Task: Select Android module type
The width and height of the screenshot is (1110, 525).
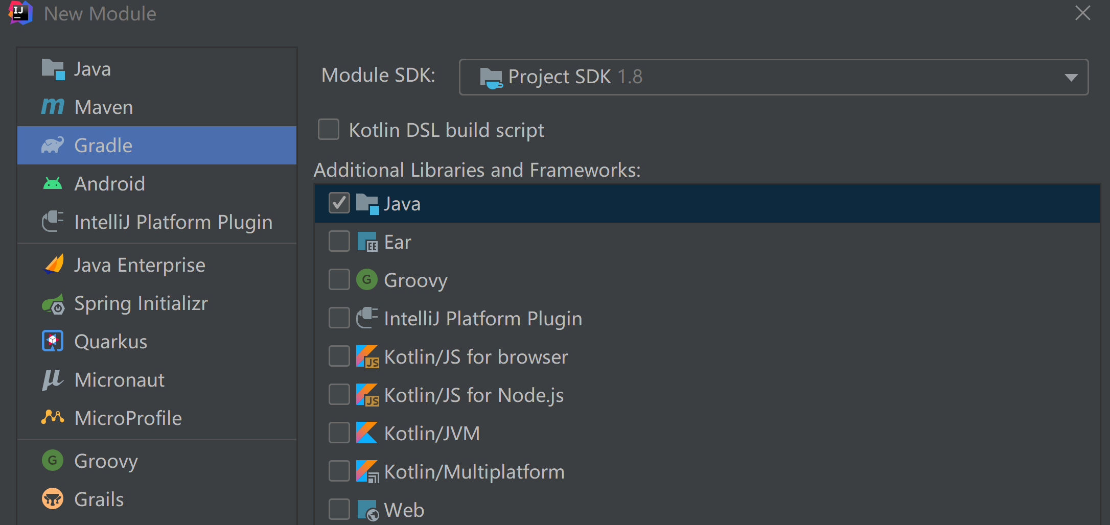Action: tap(157, 183)
